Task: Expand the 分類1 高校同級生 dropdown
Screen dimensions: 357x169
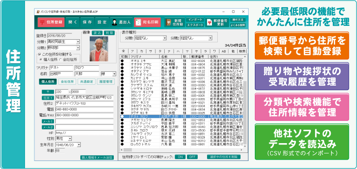Action: click(78, 42)
